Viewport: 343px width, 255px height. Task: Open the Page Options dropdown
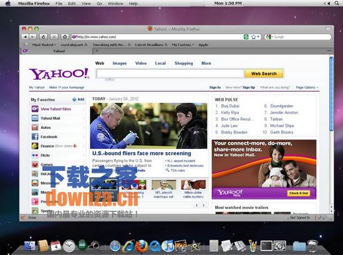[x=307, y=87]
